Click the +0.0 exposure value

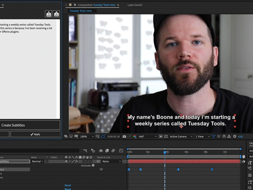tap(240, 137)
